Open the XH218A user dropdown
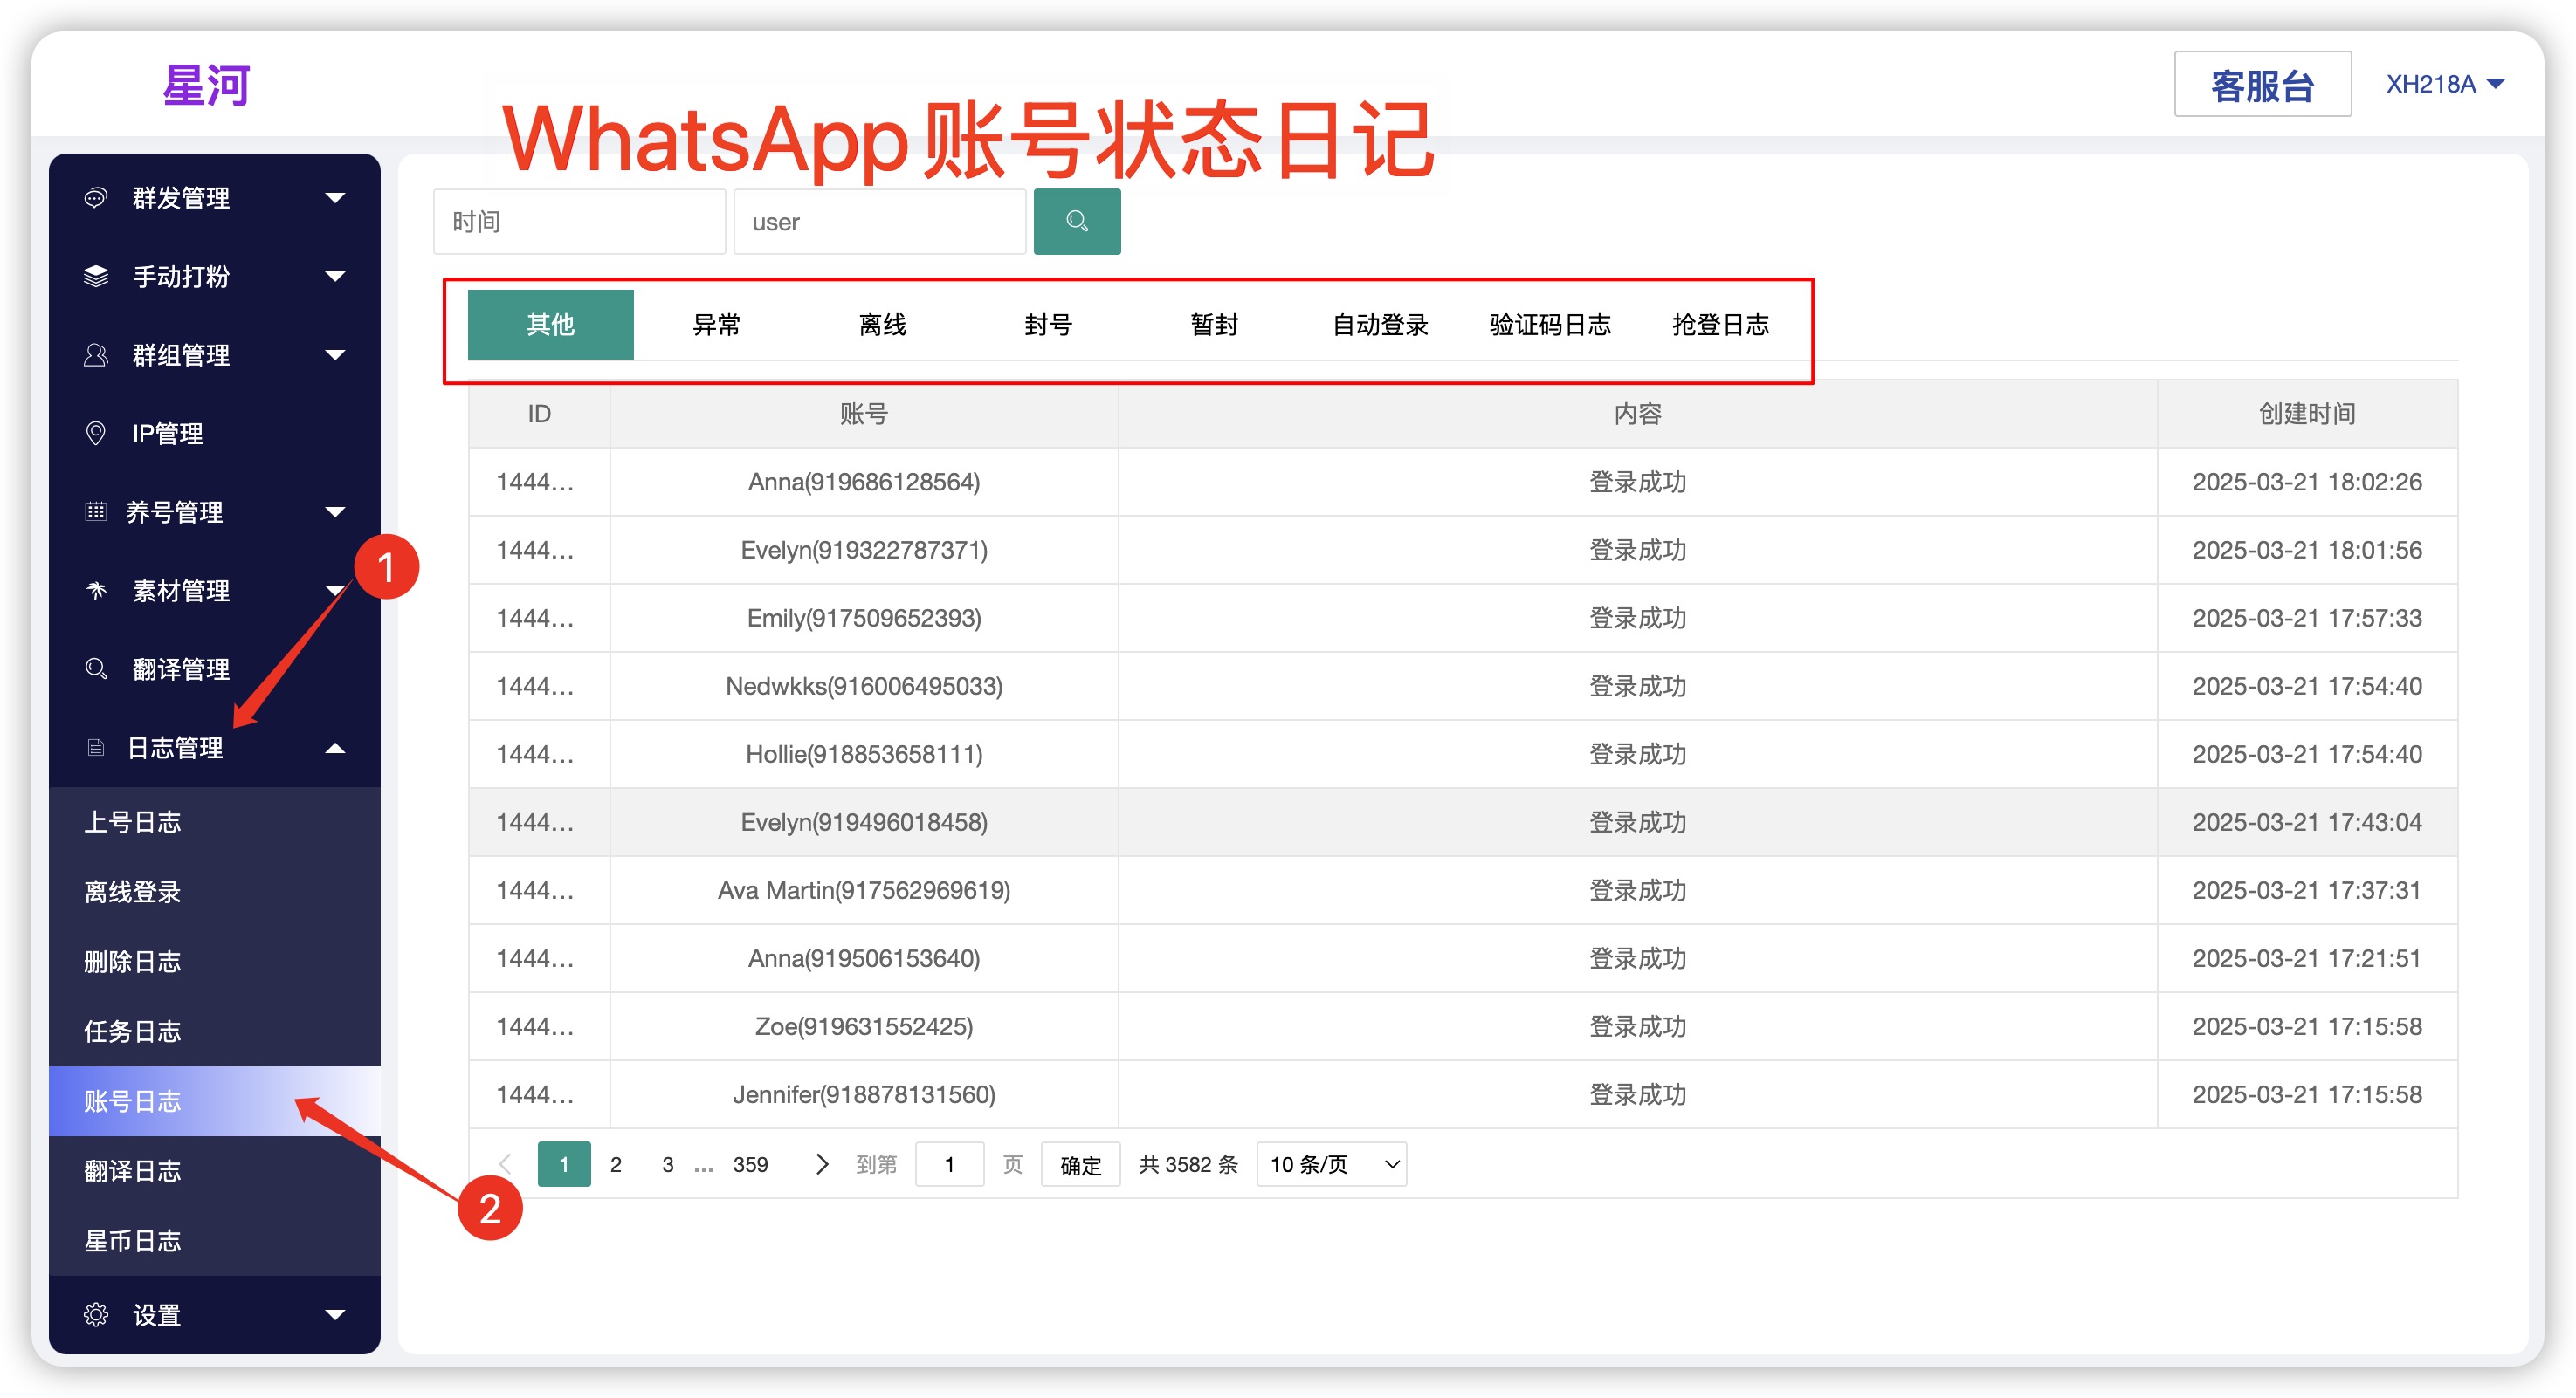 pos(2445,84)
